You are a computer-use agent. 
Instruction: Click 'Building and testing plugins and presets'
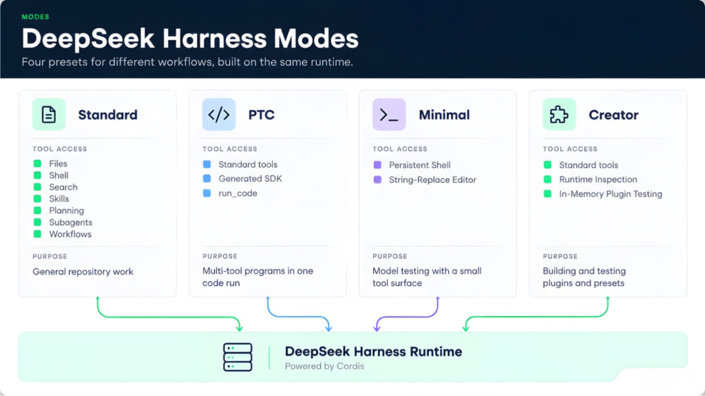pos(584,277)
